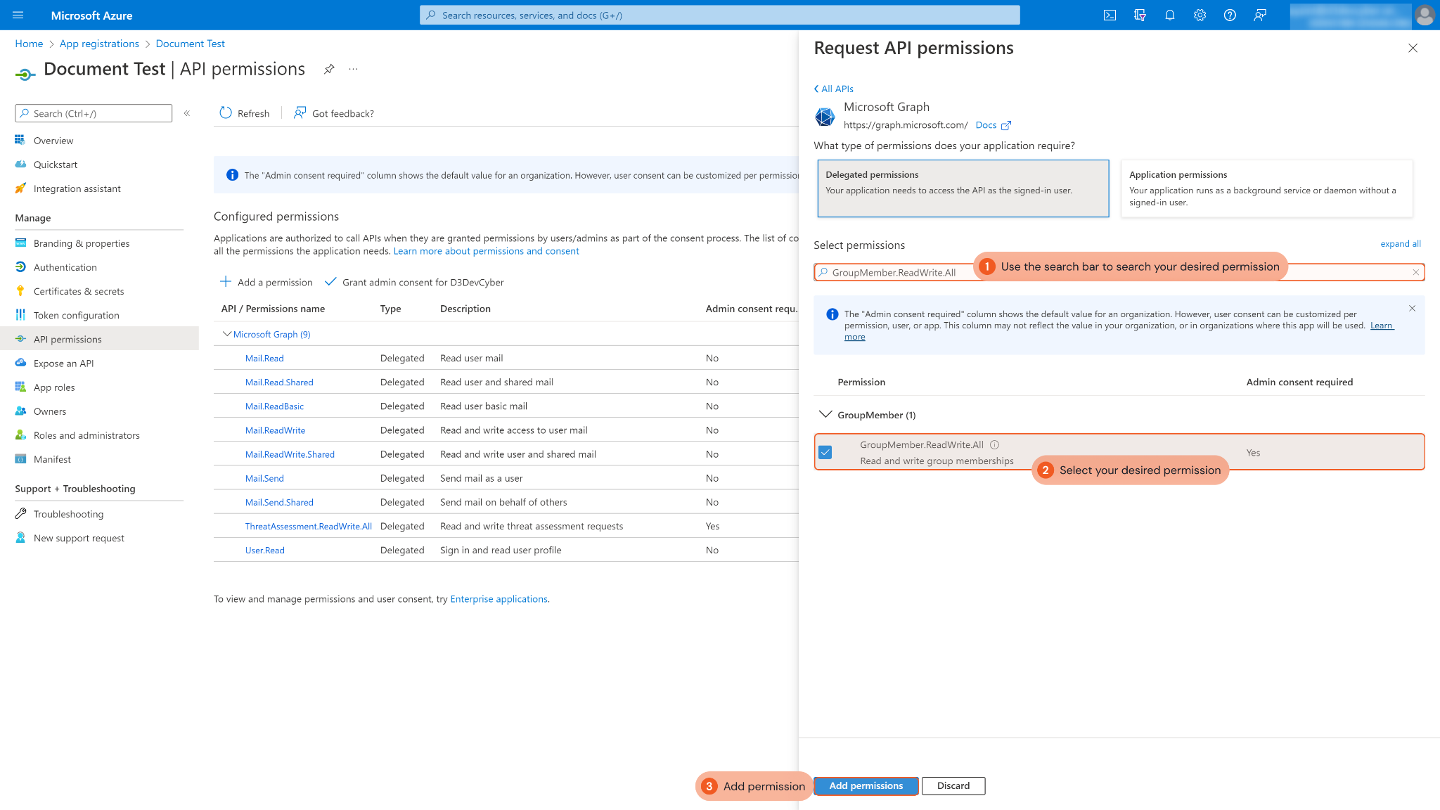Click info icon next to GroupMember.ReadWrite.All
Screen dimensions: 1440x810
click(995, 444)
